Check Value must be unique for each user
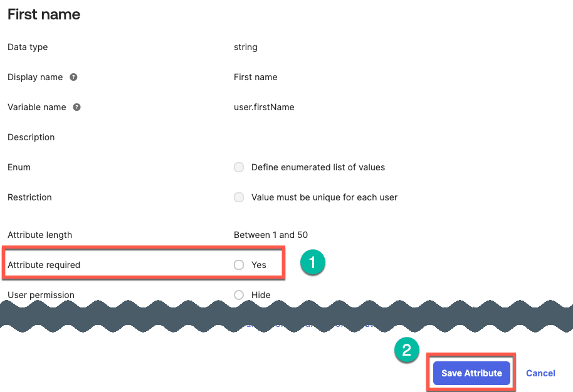This screenshot has width=573, height=392. tap(239, 197)
